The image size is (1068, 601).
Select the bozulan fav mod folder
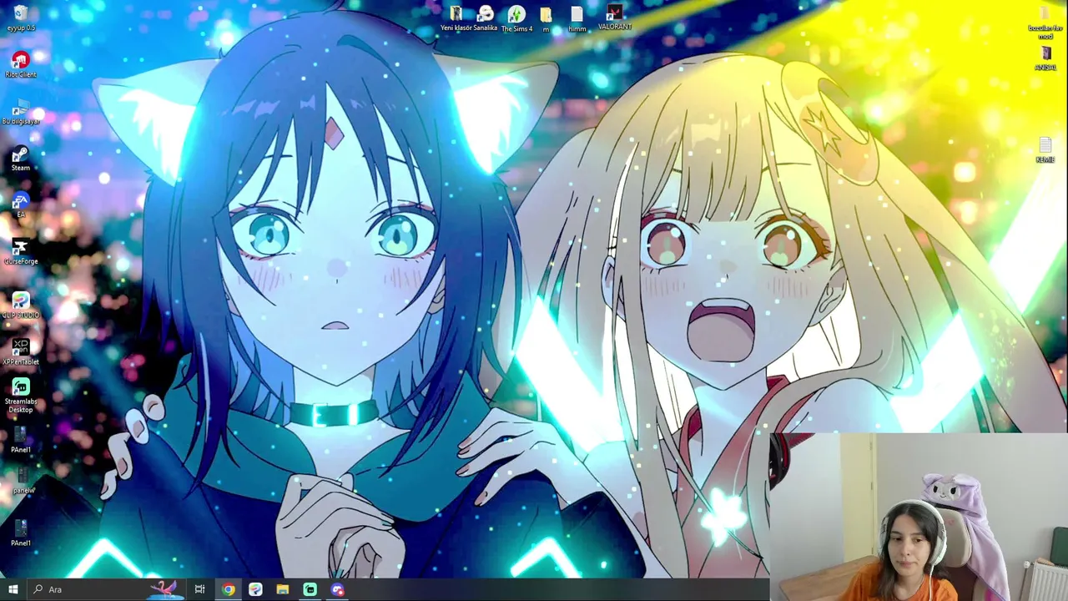pyautogui.click(x=1045, y=23)
